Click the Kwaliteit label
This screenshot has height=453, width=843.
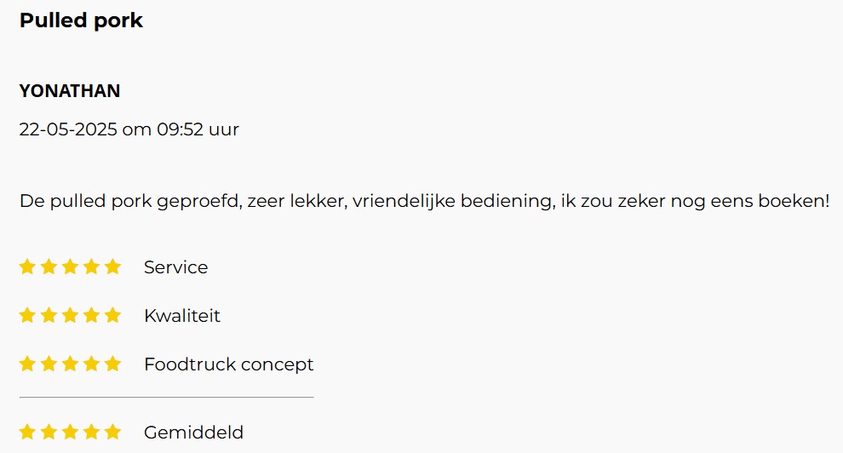point(182,315)
